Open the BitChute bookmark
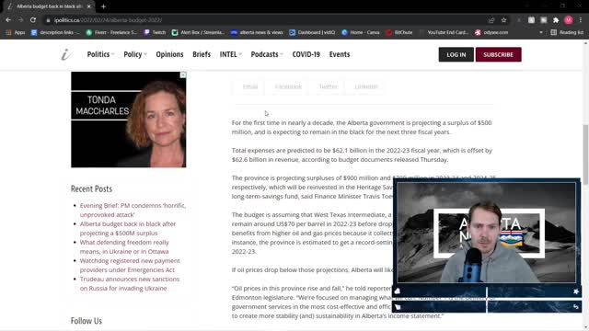 (399, 33)
